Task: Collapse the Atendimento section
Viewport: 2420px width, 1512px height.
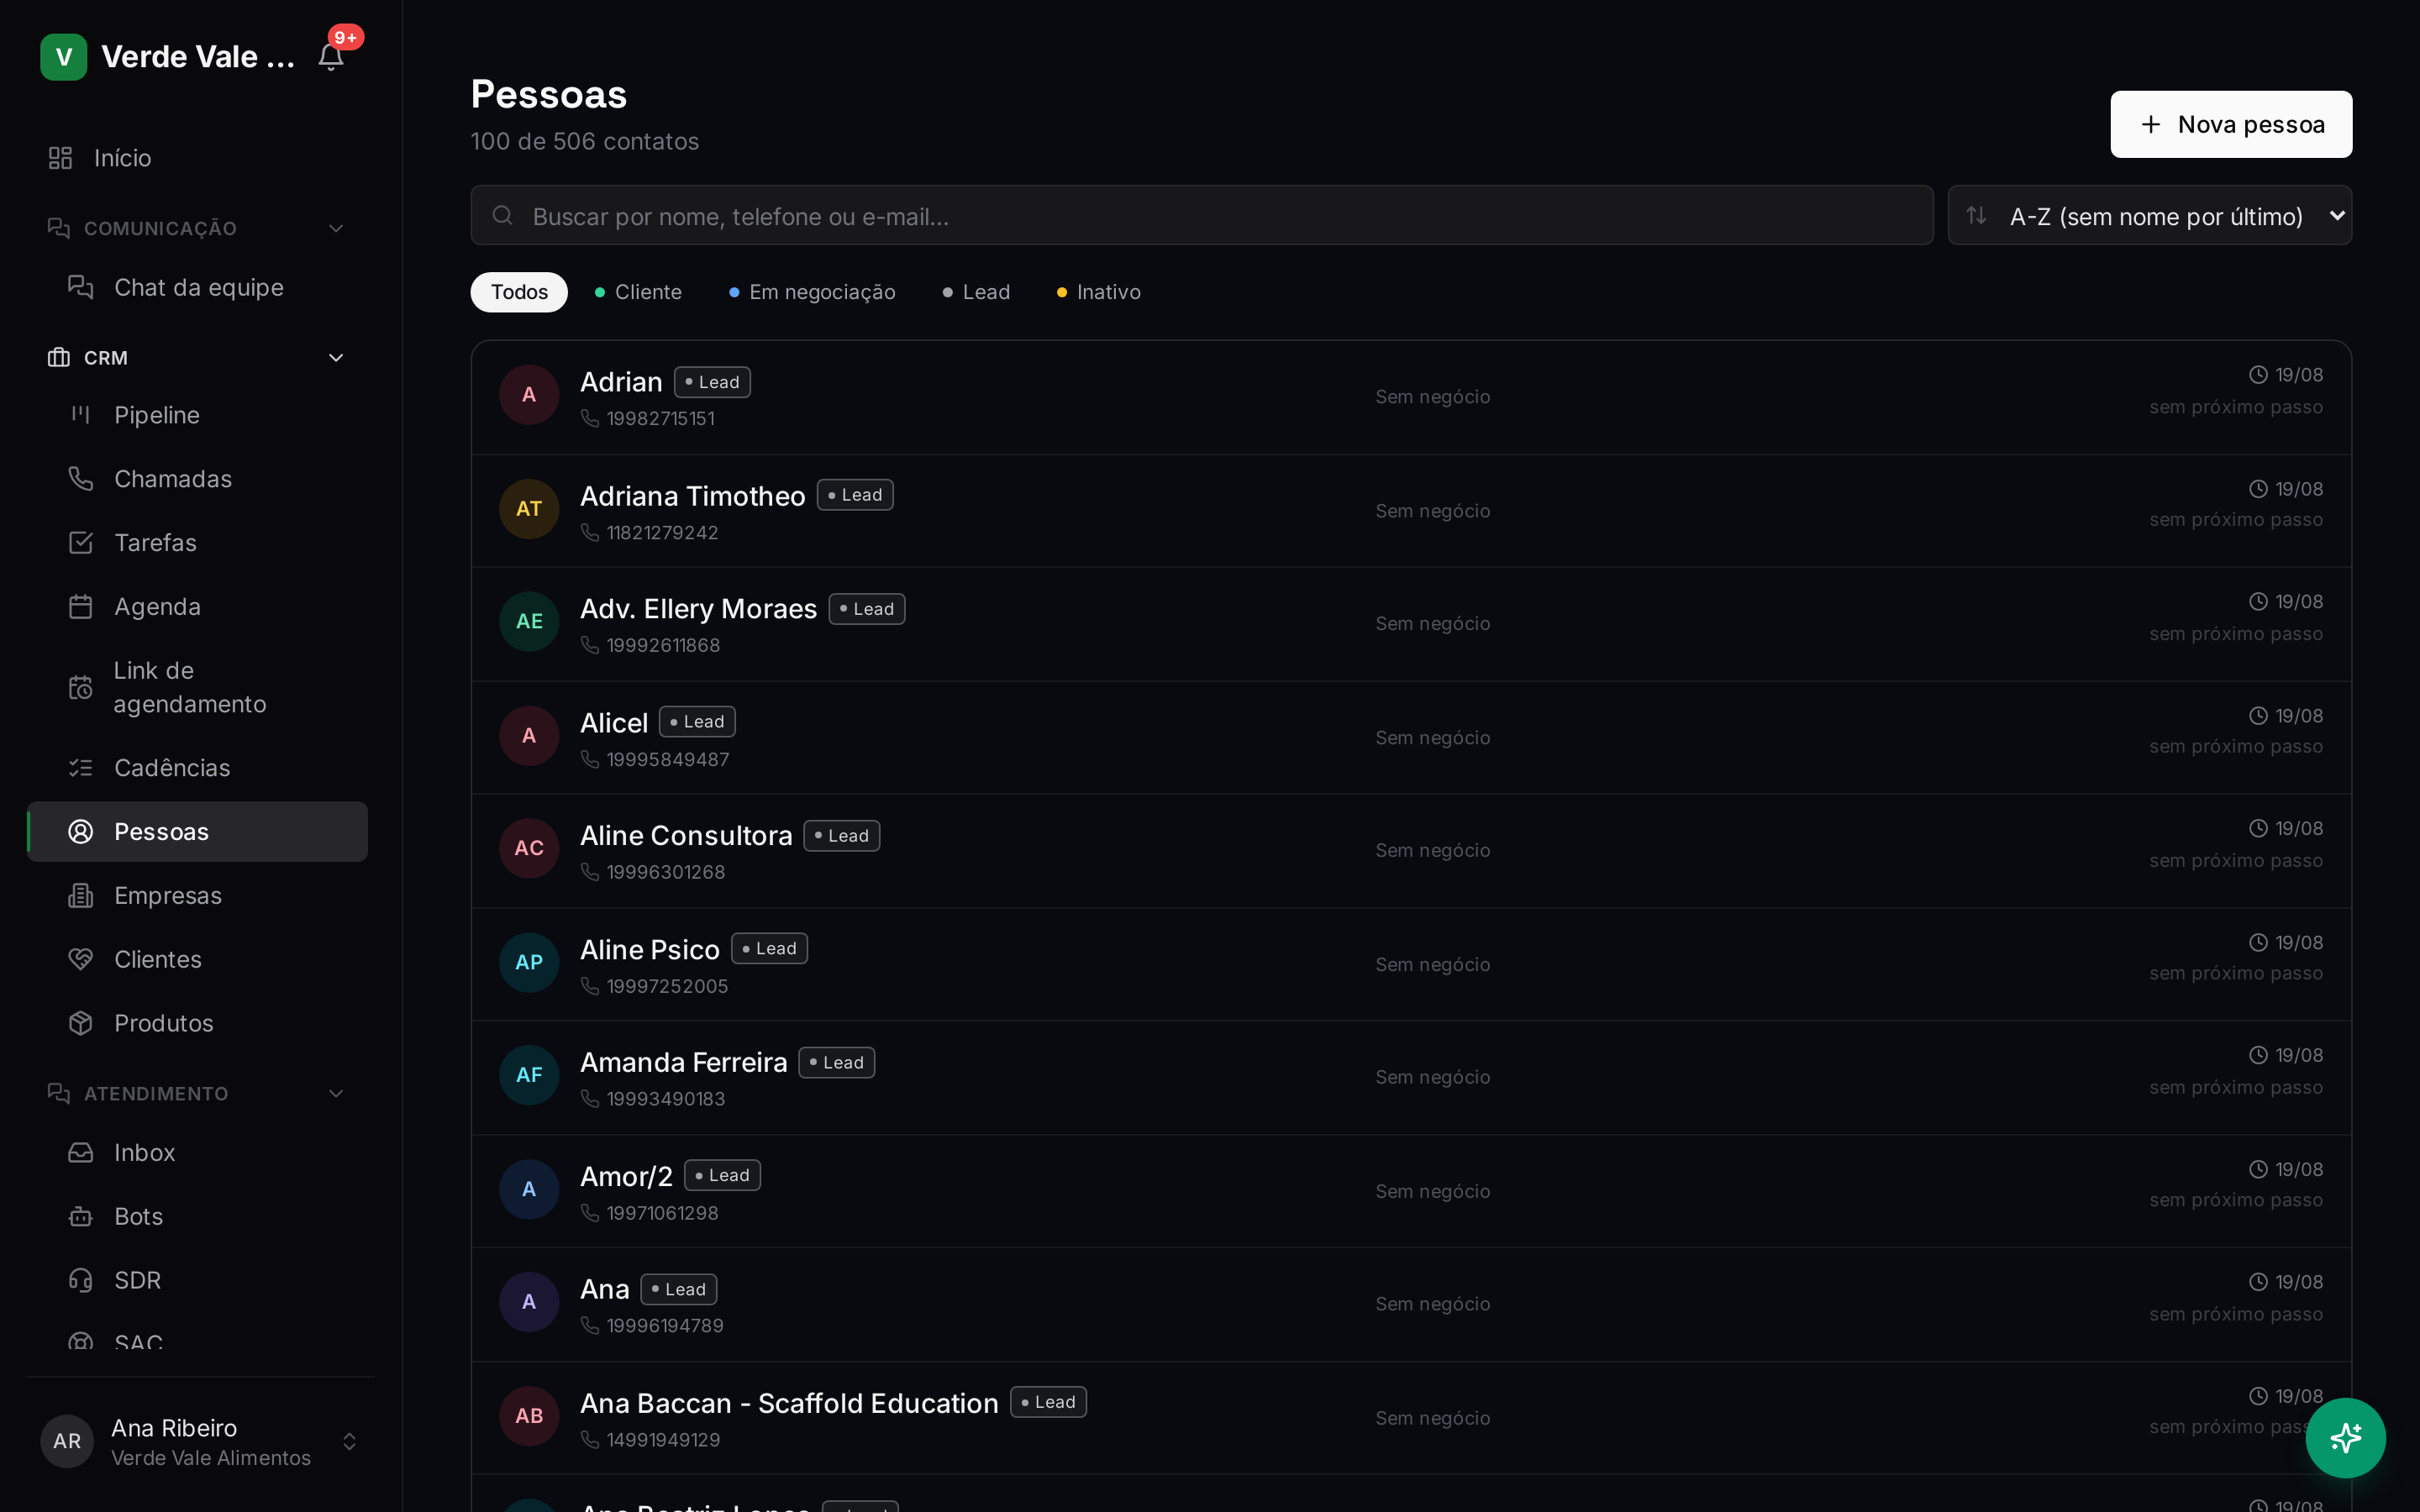Action: [198, 1094]
